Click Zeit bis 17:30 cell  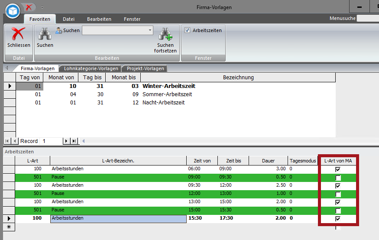pyautogui.click(x=233, y=218)
